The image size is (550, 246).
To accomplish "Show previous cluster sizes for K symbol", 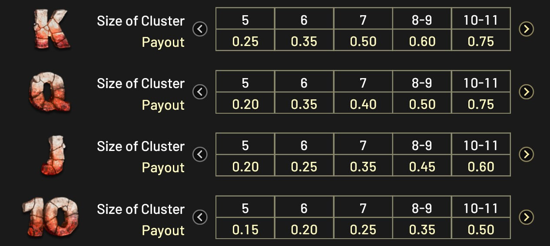I will [x=200, y=29].
